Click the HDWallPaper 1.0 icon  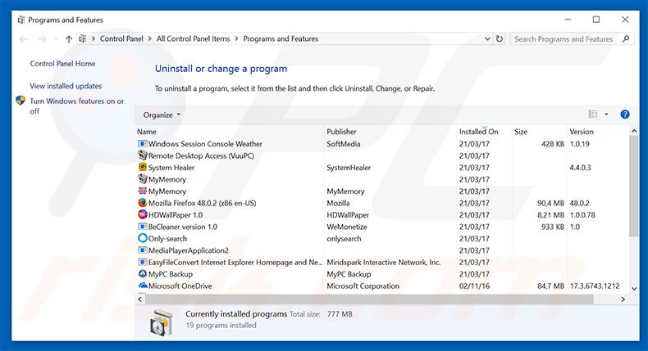click(x=142, y=214)
